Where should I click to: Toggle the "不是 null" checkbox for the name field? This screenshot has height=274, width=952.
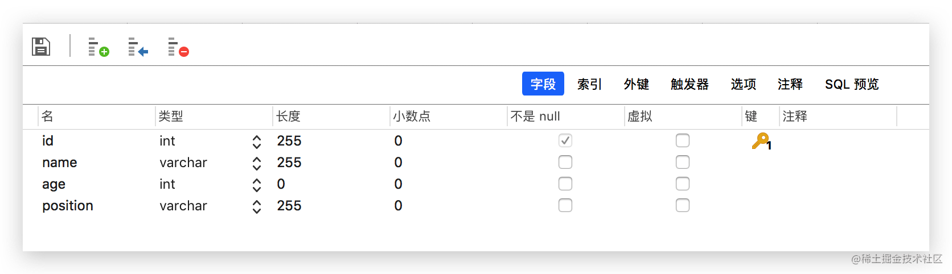(x=565, y=162)
